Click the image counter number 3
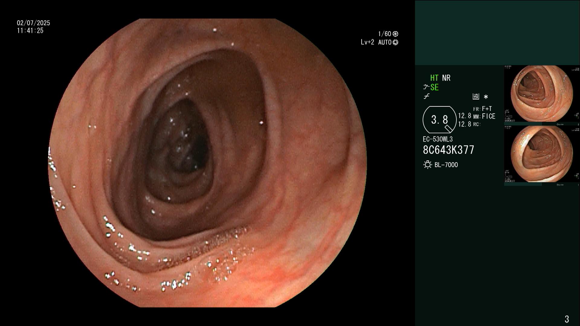 coord(567,319)
